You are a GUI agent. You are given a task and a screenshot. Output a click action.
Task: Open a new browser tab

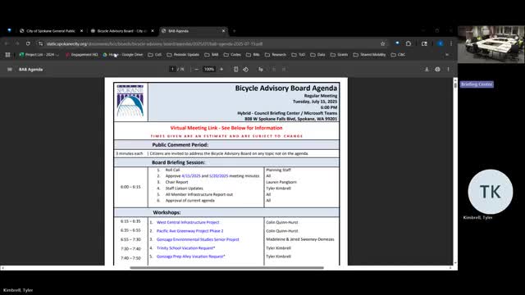(235, 31)
